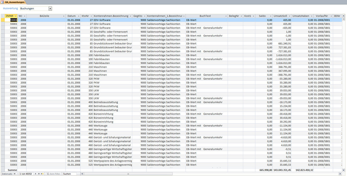Open the UmsatzSoll column filter dropdown

click(x=289, y=16)
